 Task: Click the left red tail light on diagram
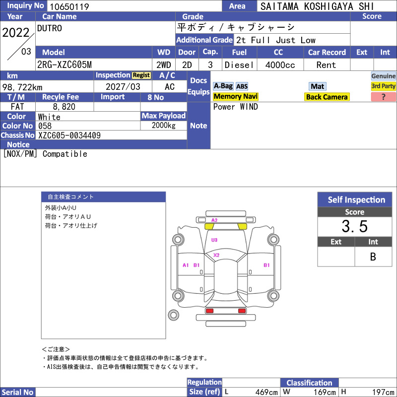[x=209, y=311]
